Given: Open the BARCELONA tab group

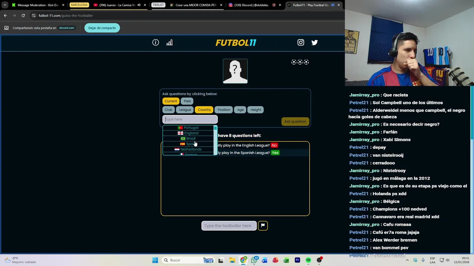Looking at the screenshot, I should pyautogui.click(x=79, y=5).
